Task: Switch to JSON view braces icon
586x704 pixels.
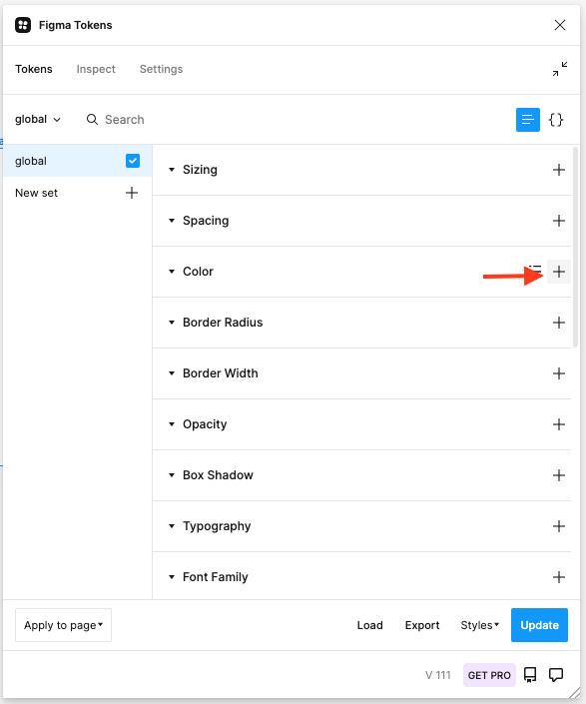Action: coord(556,120)
